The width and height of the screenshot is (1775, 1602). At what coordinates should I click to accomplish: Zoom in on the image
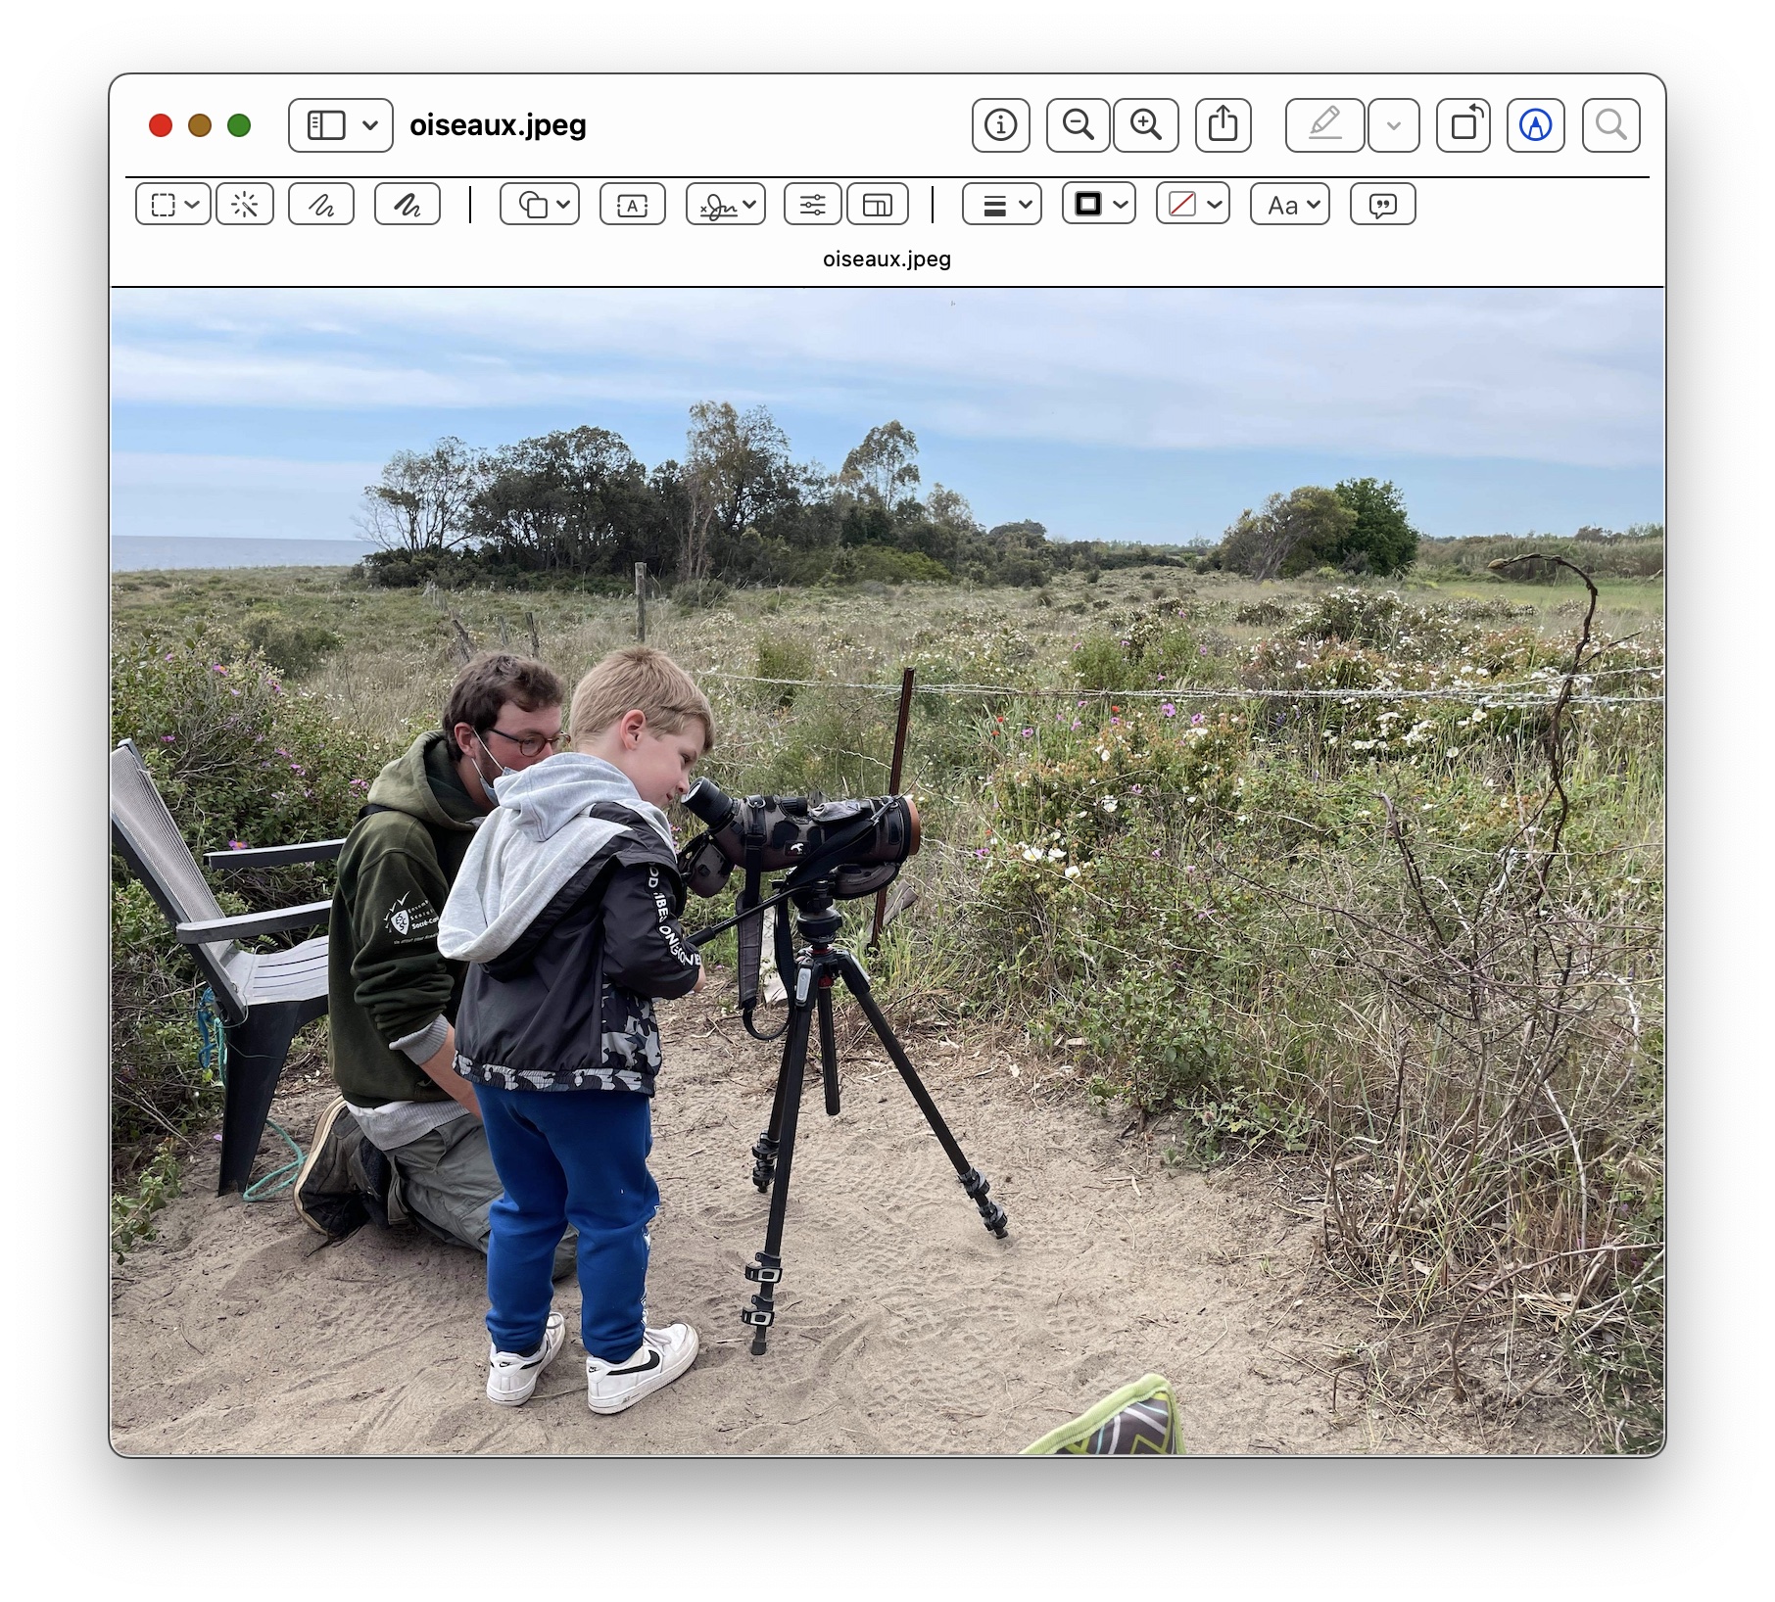pos(1145,125)
